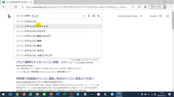
Task: Toggle the Japanese IME あ indicator
Action: point(155,94)
